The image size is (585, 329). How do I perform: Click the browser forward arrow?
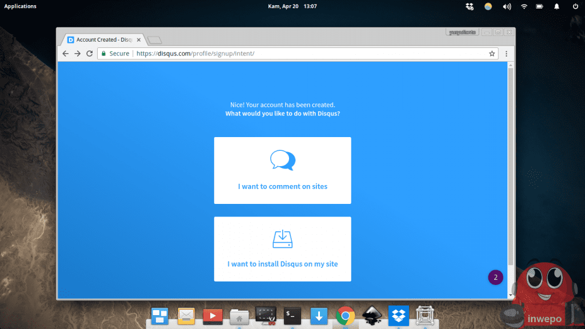77,53
